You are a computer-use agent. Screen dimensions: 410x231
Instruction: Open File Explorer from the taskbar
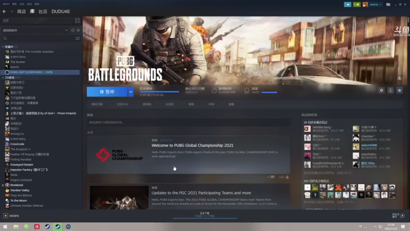coord(16,226)
